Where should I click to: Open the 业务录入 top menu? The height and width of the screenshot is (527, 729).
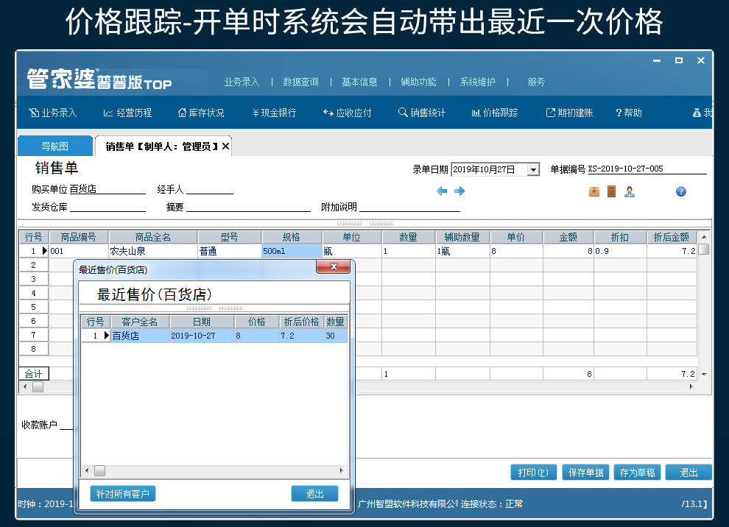point(242,82)
